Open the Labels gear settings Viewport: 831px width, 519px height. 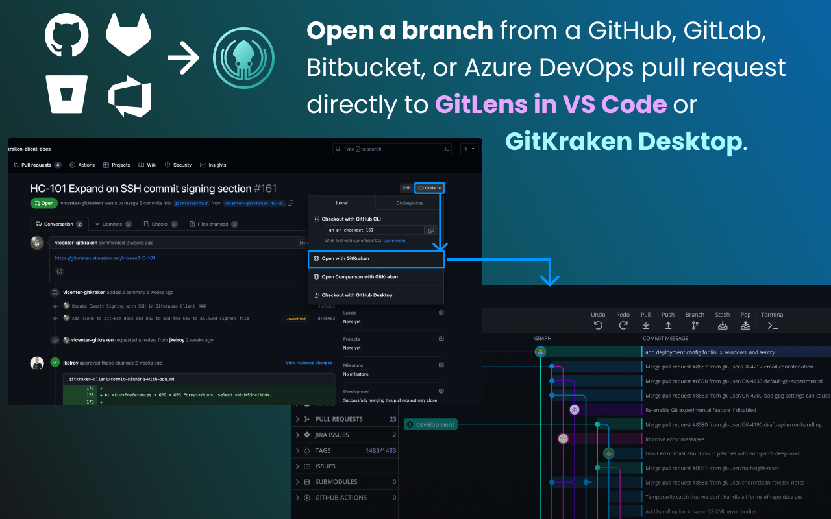click(441, 312)
